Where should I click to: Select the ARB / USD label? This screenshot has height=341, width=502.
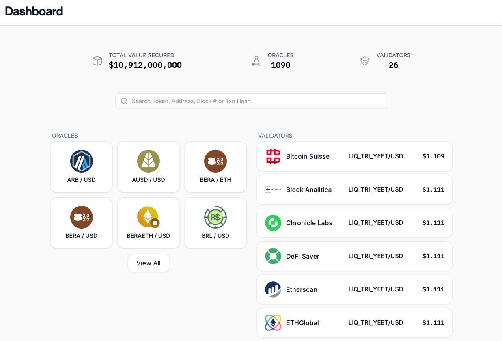coord(82,180)
